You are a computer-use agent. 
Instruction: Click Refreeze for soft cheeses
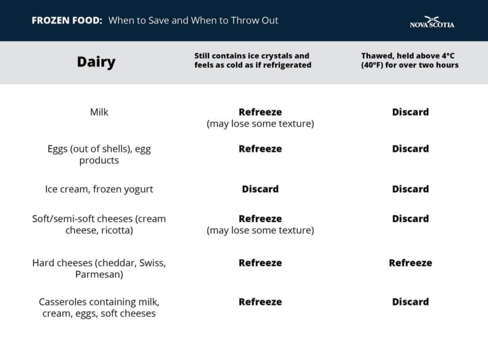coord(260,219)
